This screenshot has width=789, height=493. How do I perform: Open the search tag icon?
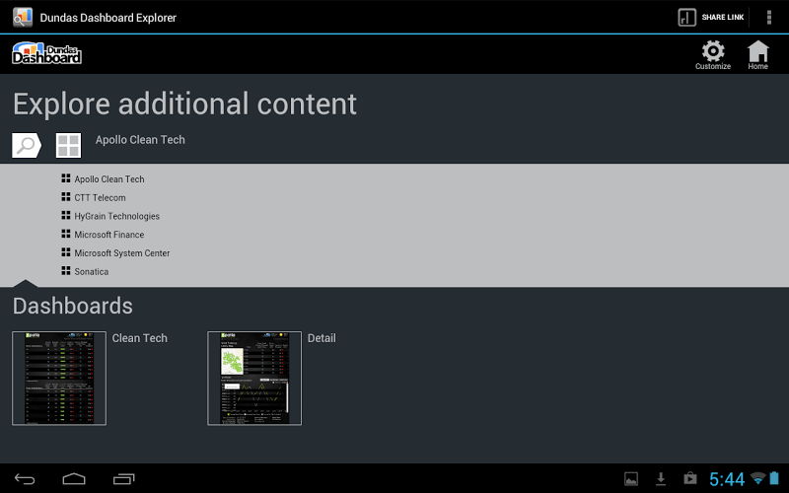27,145
